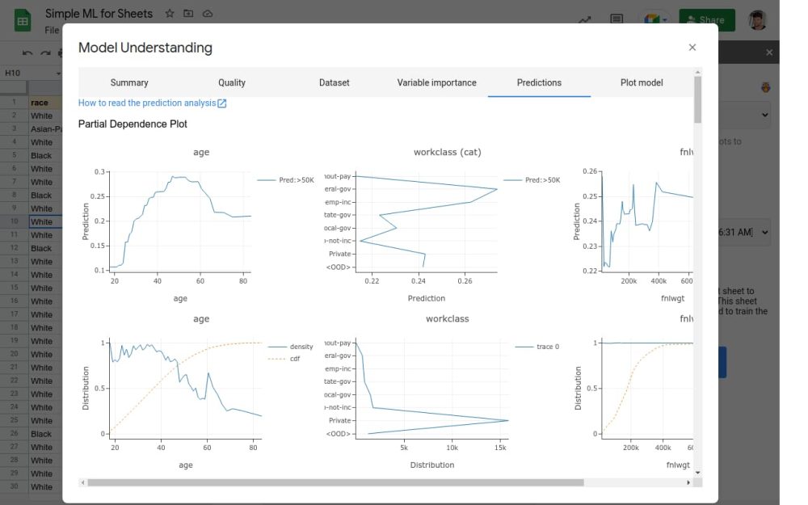Toggle Pred:>50K legend entry on age plot
The width and height of the screenshot is (808, 505).
288,180
